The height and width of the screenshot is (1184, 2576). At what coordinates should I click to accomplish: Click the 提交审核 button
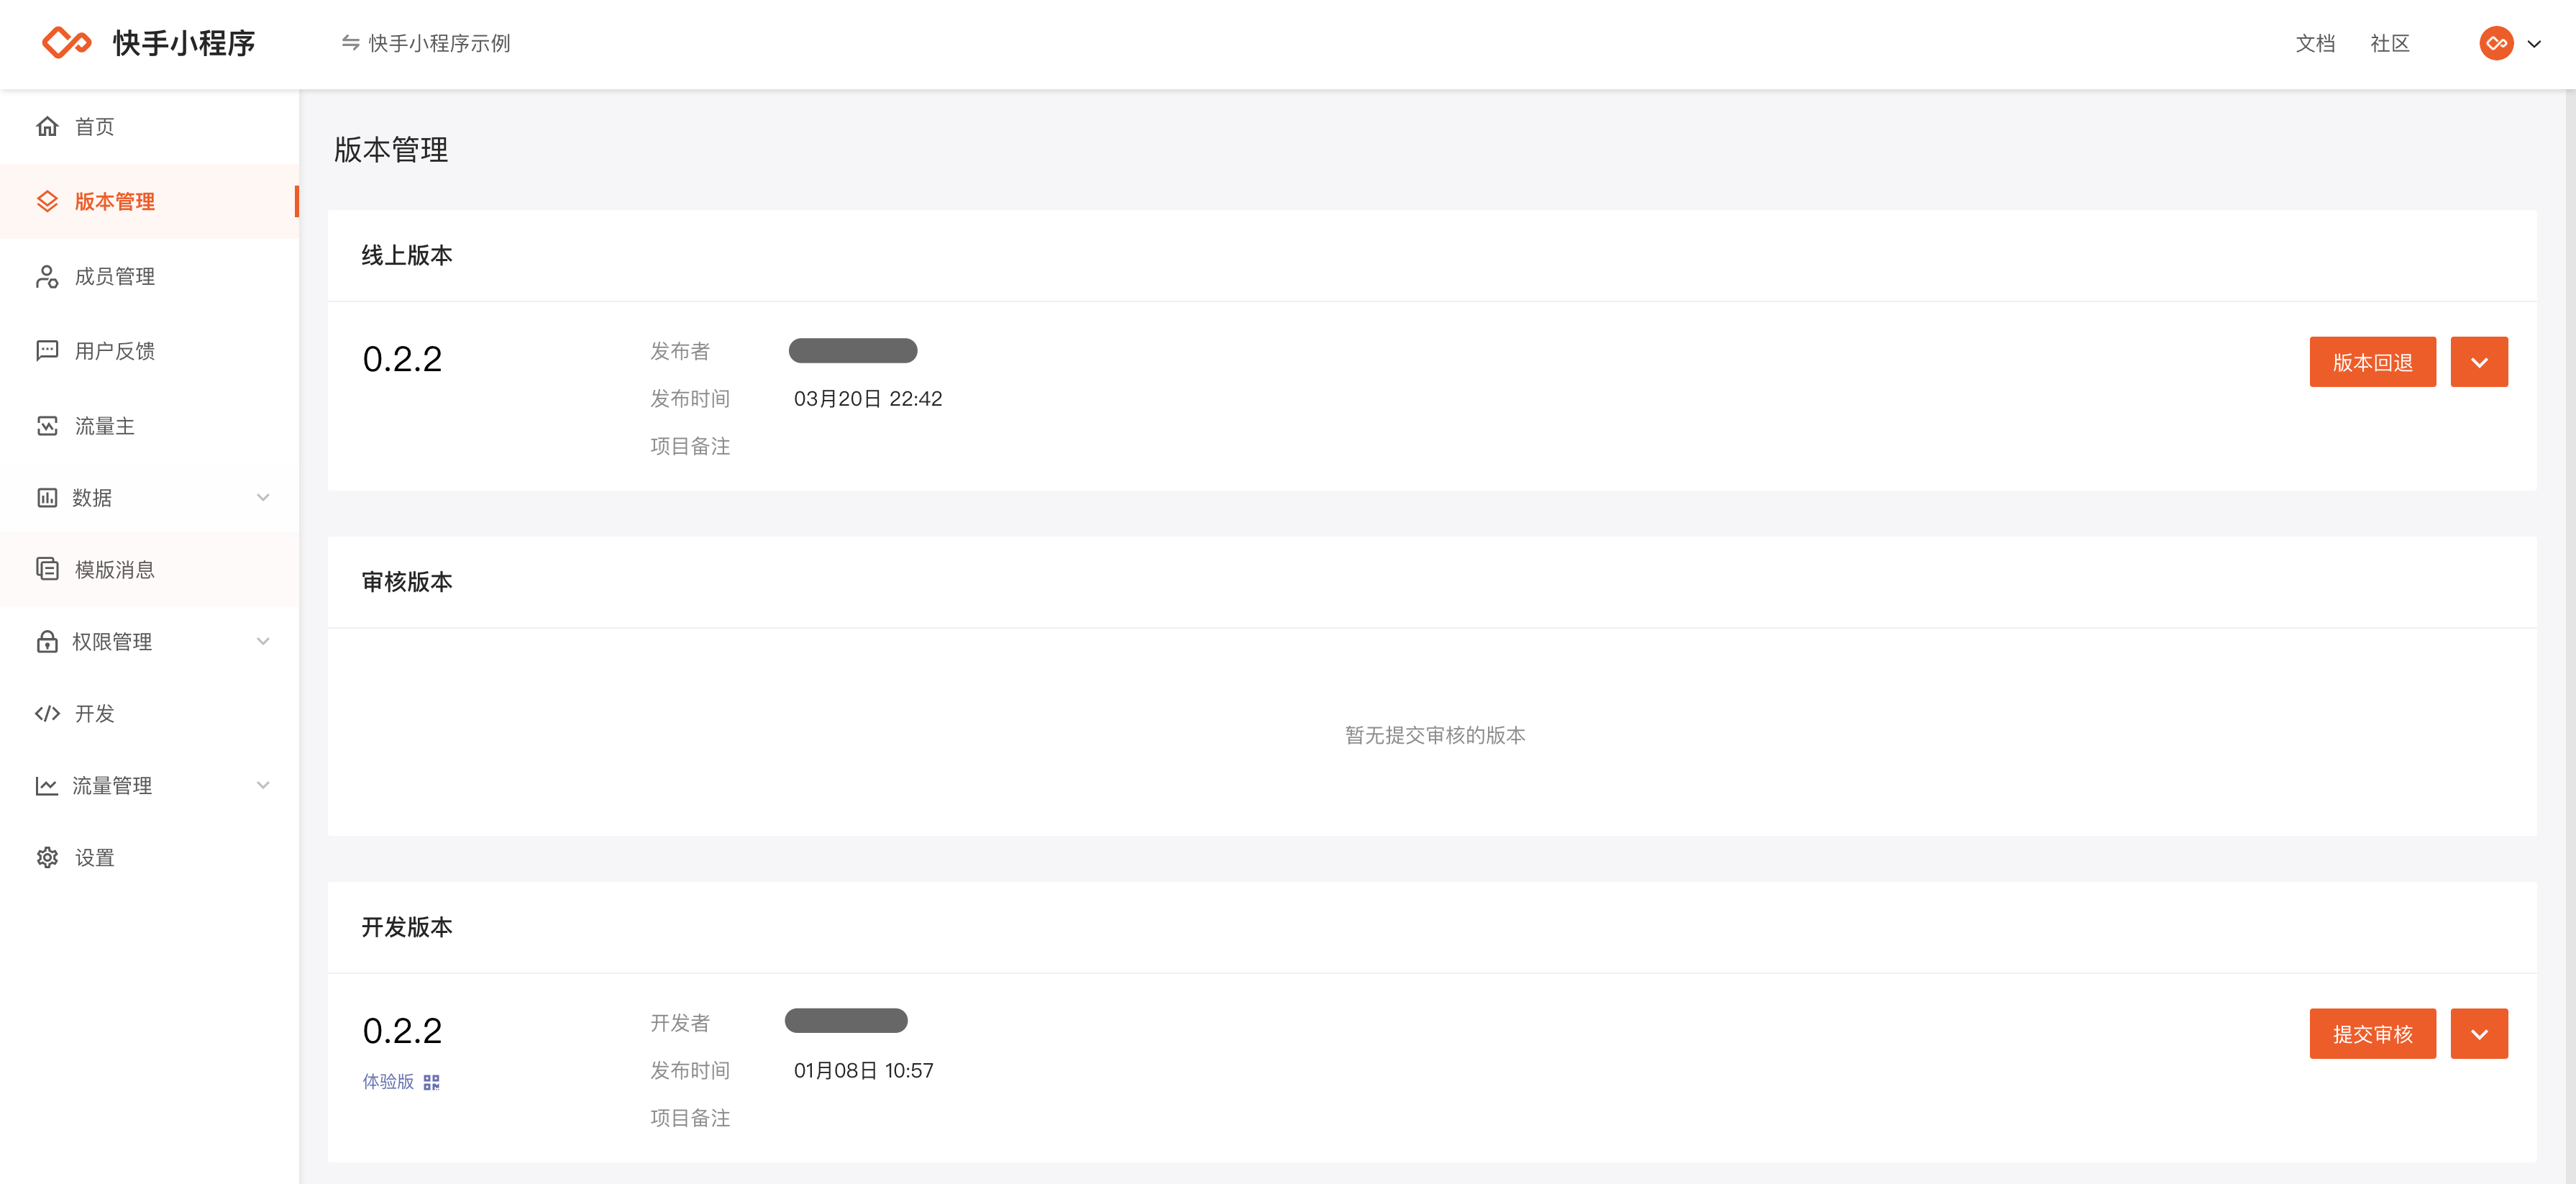pyautogui.click(x=2372, y=1034)
